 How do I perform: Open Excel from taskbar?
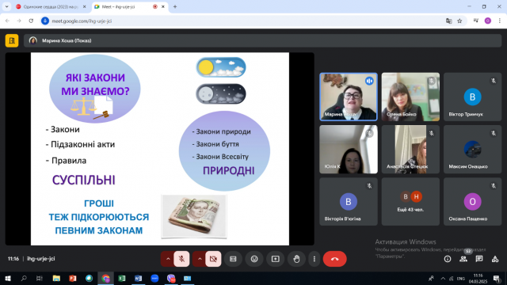[x=122, y=278]
